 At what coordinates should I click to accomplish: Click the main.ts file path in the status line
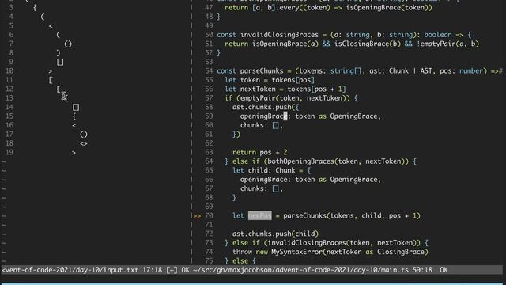tap(300, 270)
